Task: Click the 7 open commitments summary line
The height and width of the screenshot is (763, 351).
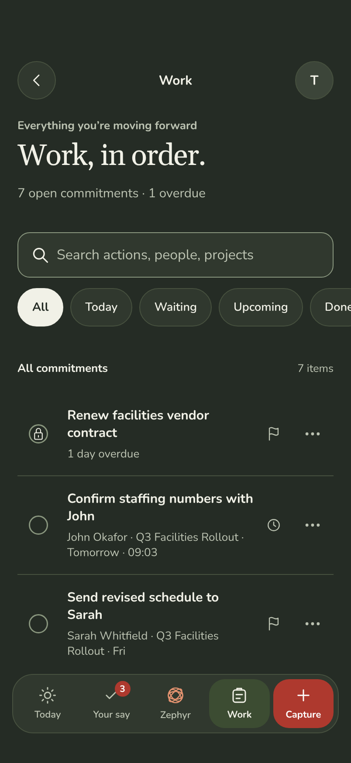Action: [112, 193]
